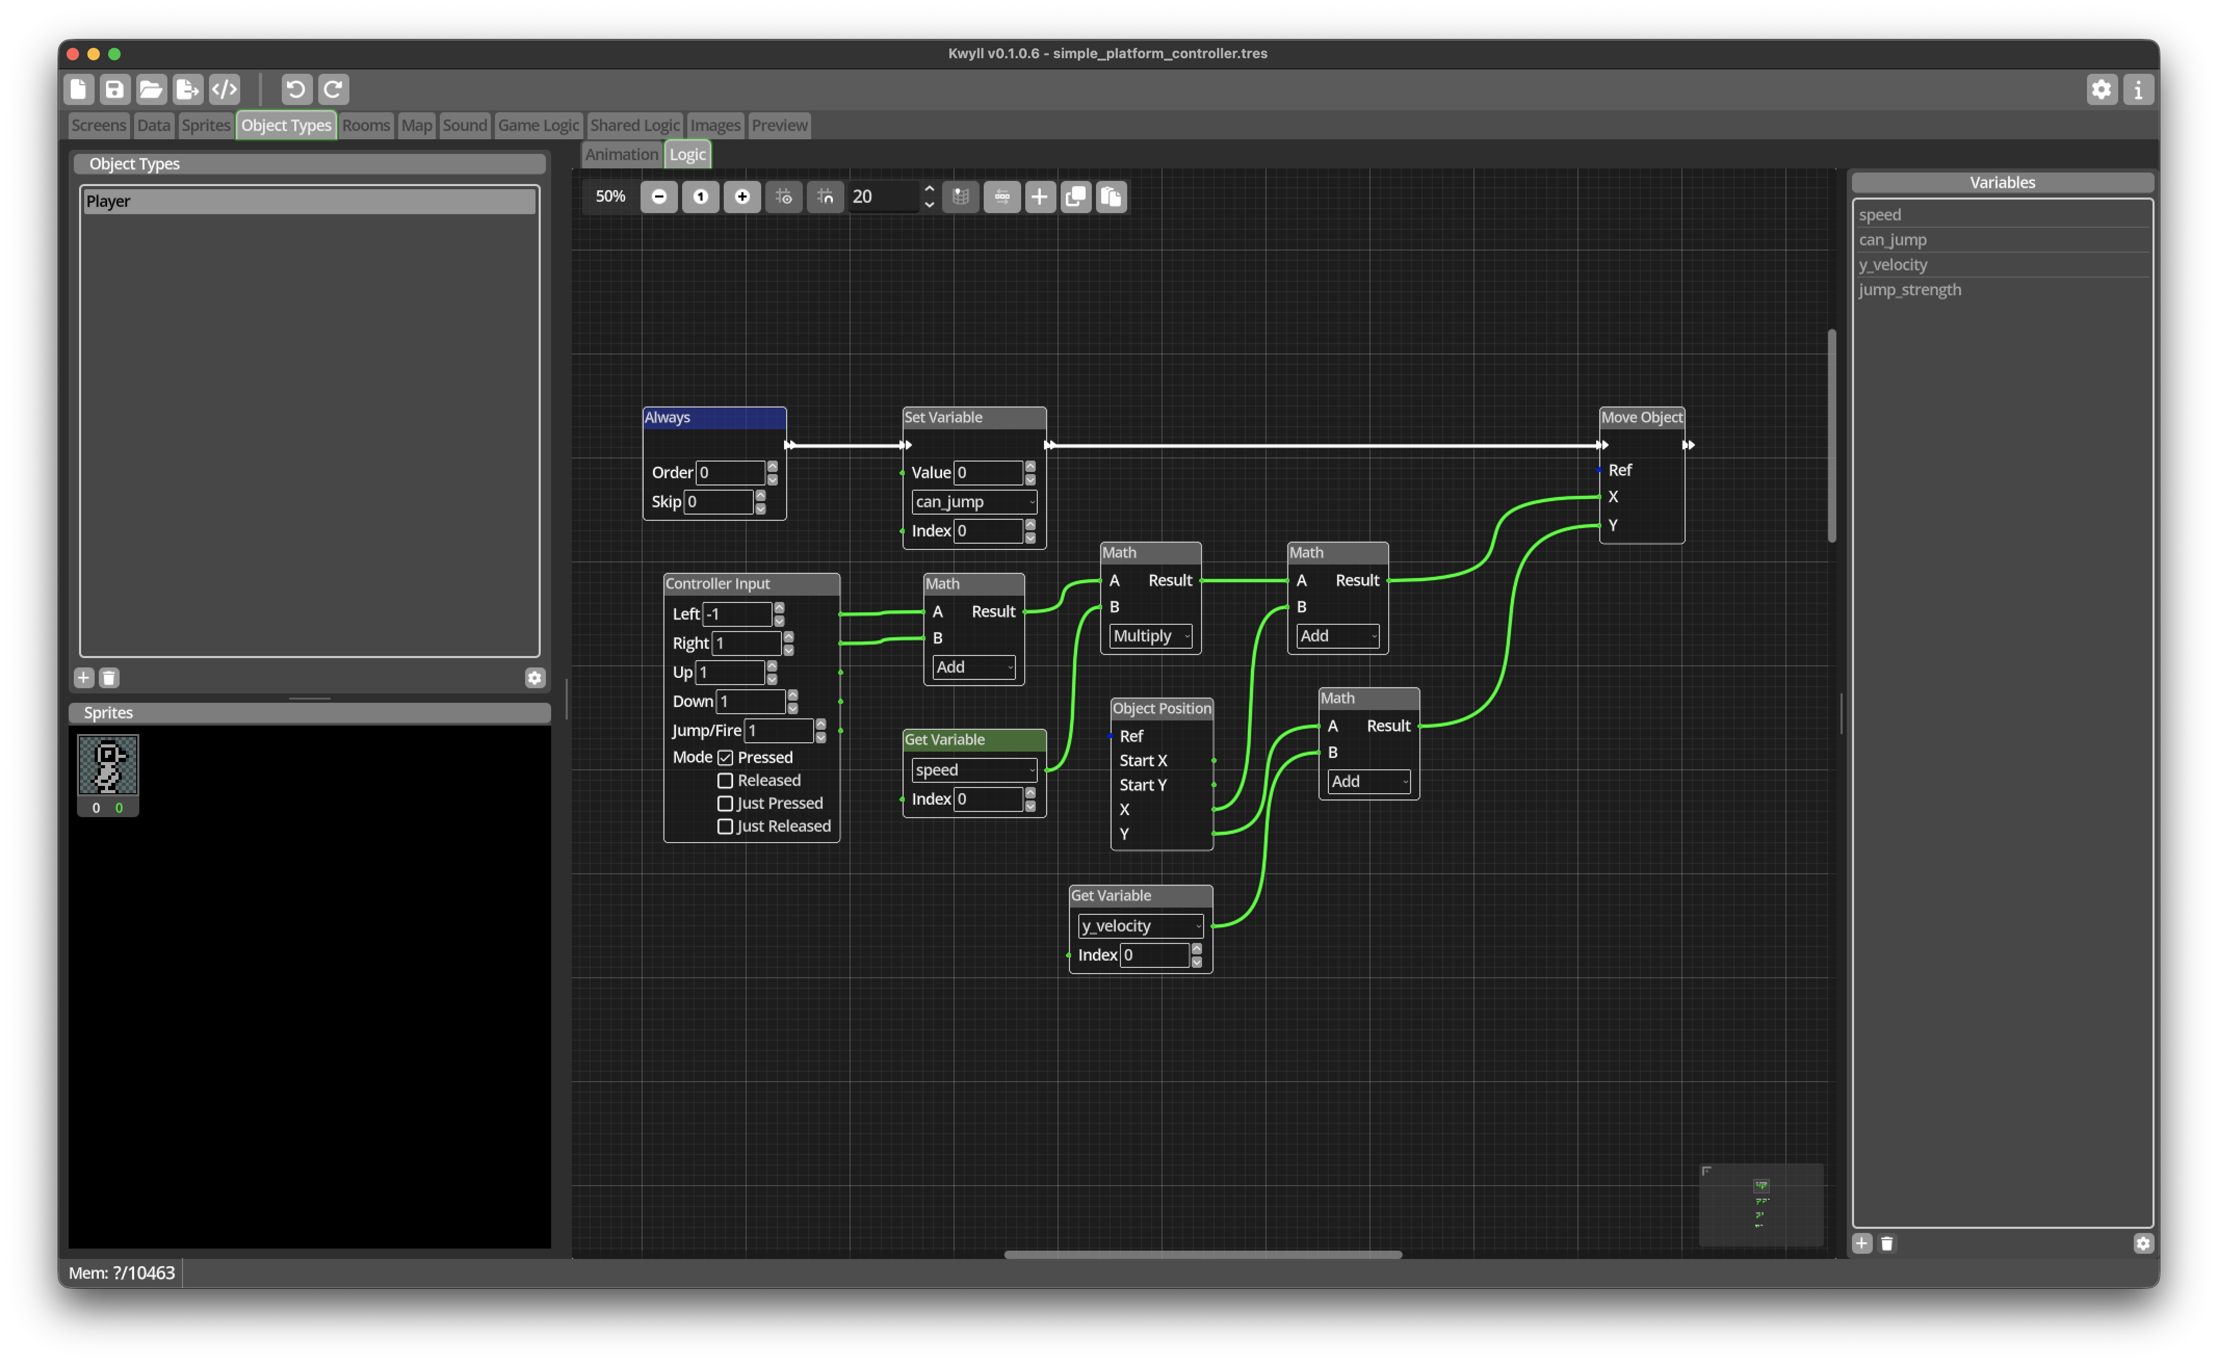Open the code view icon
Viewport: 2218px width, 1365px height.
click(x=225, y=89)
